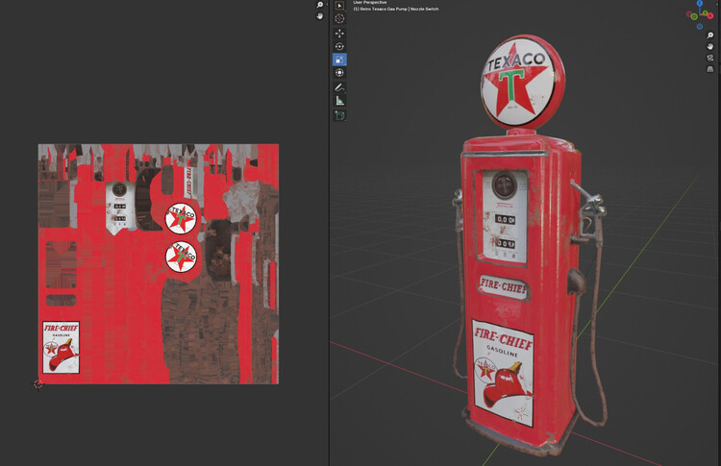Click the 3D viewport zoom icon
The image size is (721, 466).
tap(710, 36)
